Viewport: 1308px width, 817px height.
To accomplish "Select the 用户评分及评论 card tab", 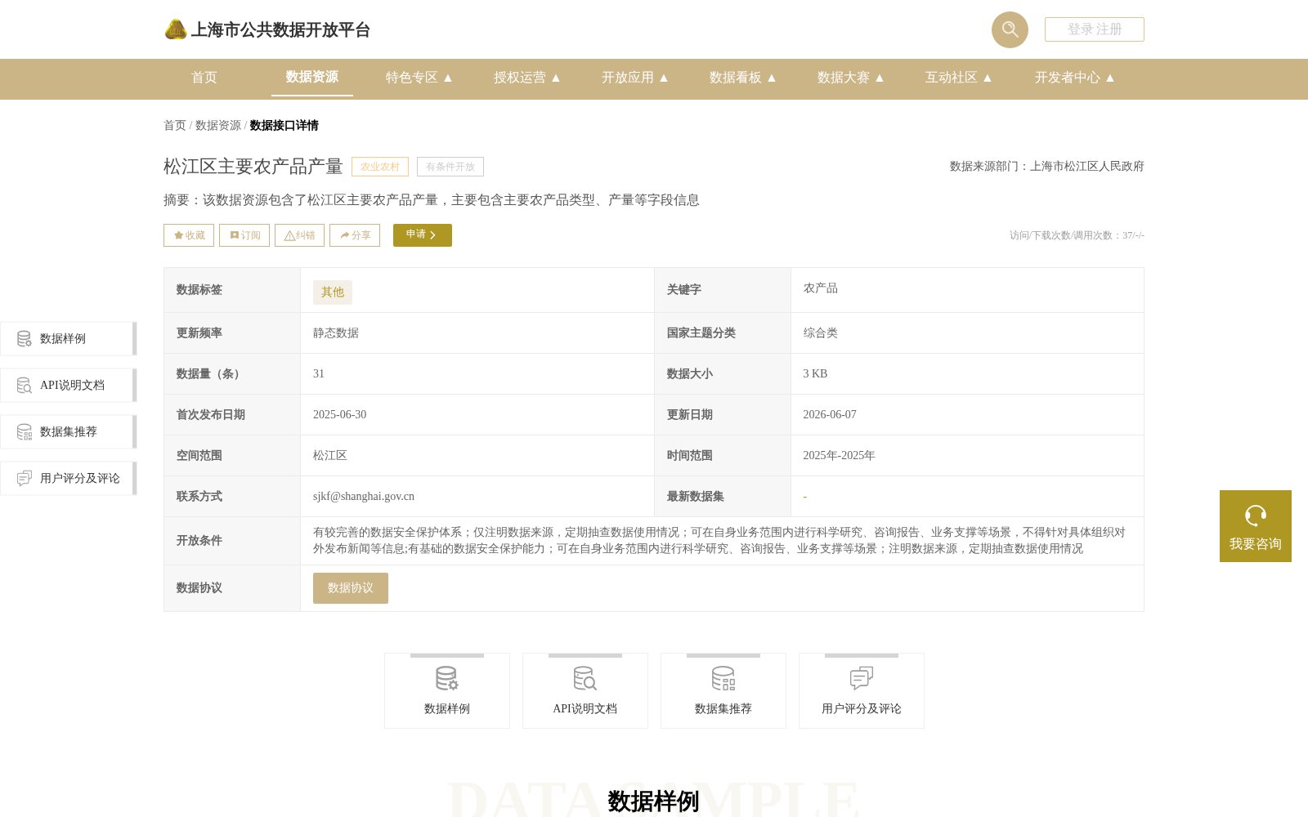I will click(x=862, y=691).
